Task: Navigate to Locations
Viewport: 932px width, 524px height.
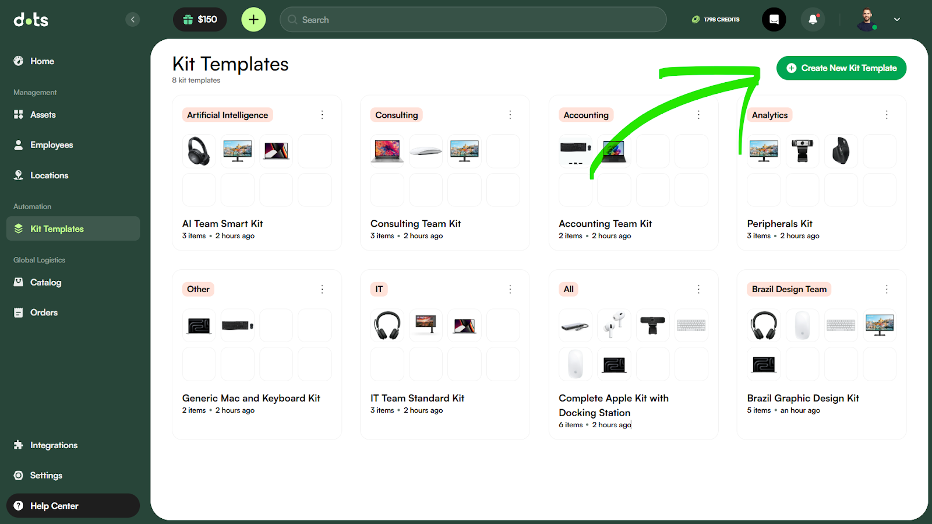Action: 73,175
